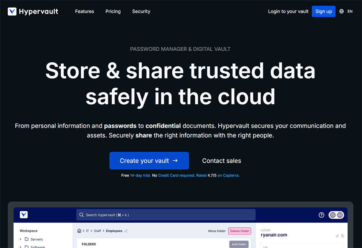Click the Staff breadcrumb

coord(97,231)
